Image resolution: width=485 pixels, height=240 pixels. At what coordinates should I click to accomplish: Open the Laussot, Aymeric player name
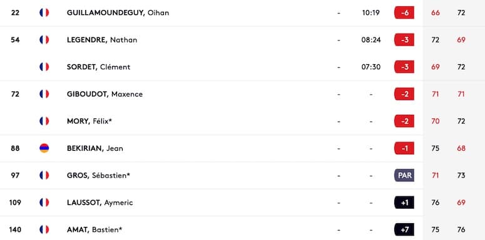(x=100, y=203)
